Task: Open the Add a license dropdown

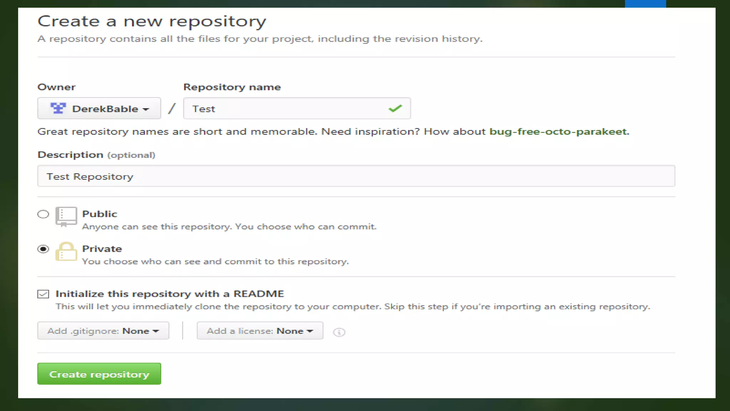Action: click(x=260, y=331)
